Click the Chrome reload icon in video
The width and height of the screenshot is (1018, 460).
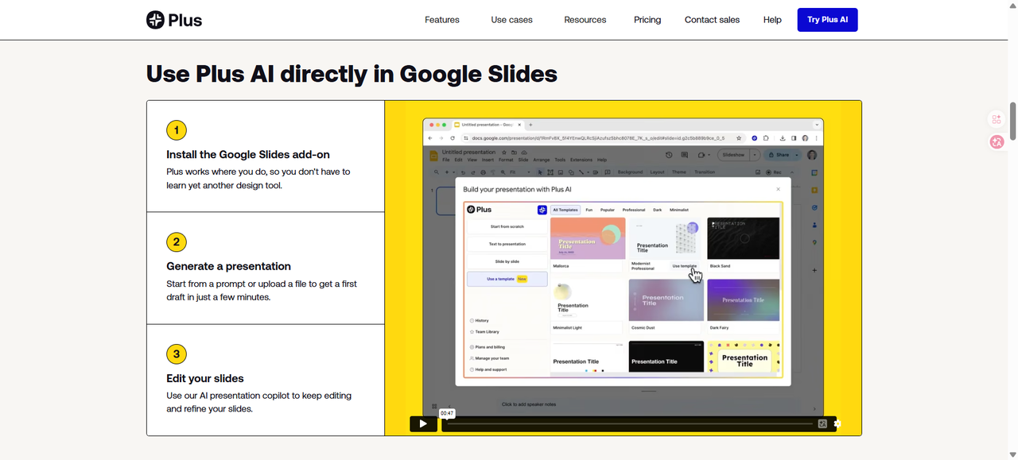[453, 138]
